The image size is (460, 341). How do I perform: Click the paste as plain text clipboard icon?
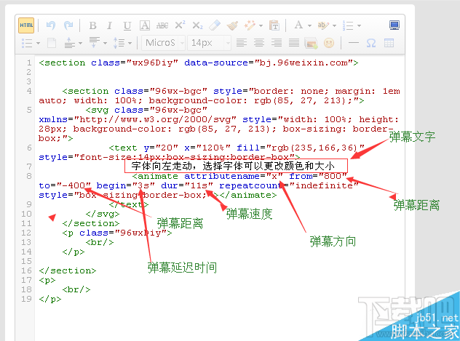click(x=274, y=25)
